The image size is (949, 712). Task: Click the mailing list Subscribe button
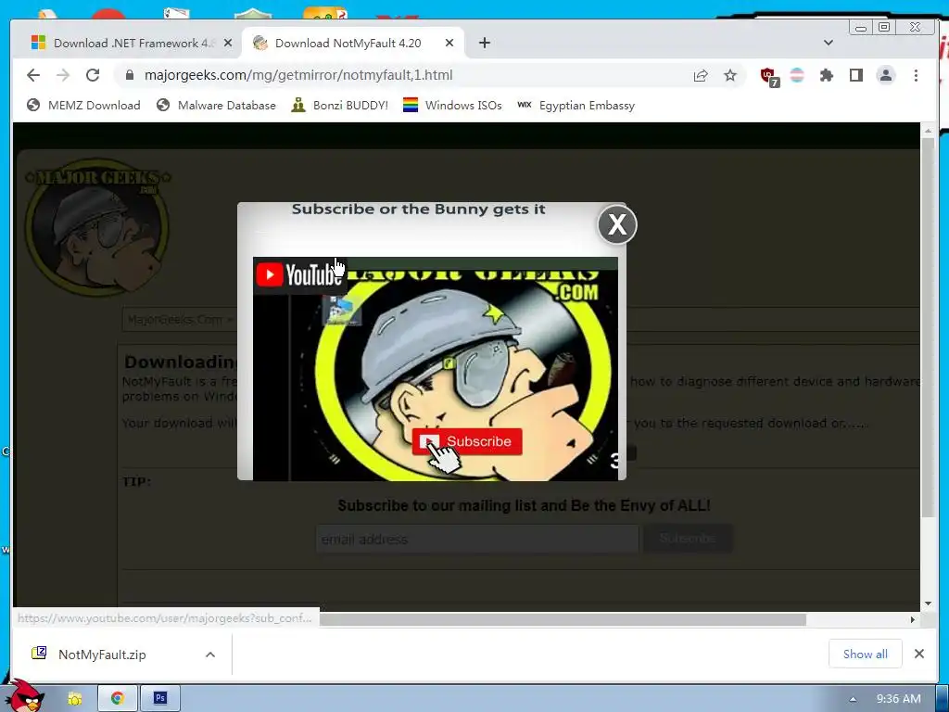(688, 539)
